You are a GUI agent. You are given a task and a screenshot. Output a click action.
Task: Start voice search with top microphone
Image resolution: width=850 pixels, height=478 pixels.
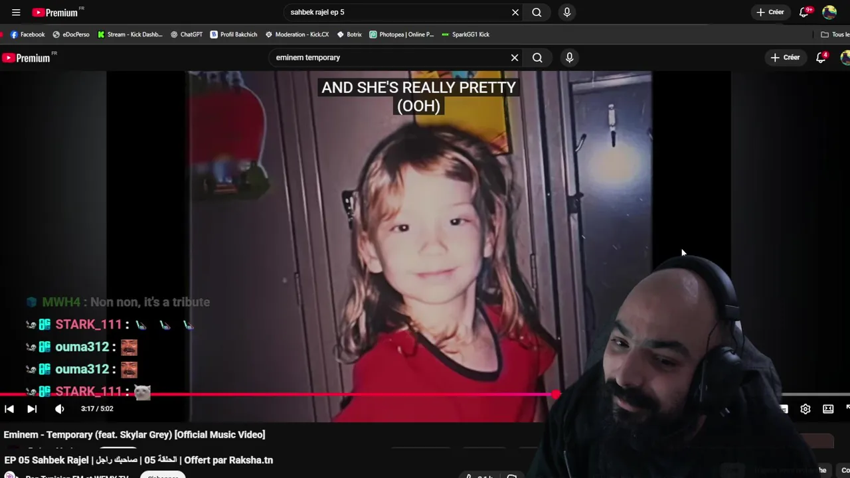566,12
